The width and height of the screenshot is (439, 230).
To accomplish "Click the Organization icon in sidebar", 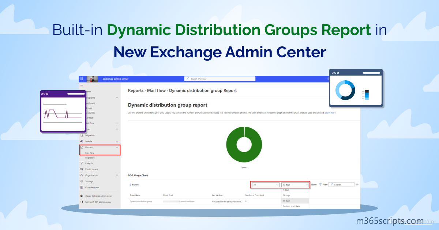I will (82, 175).
